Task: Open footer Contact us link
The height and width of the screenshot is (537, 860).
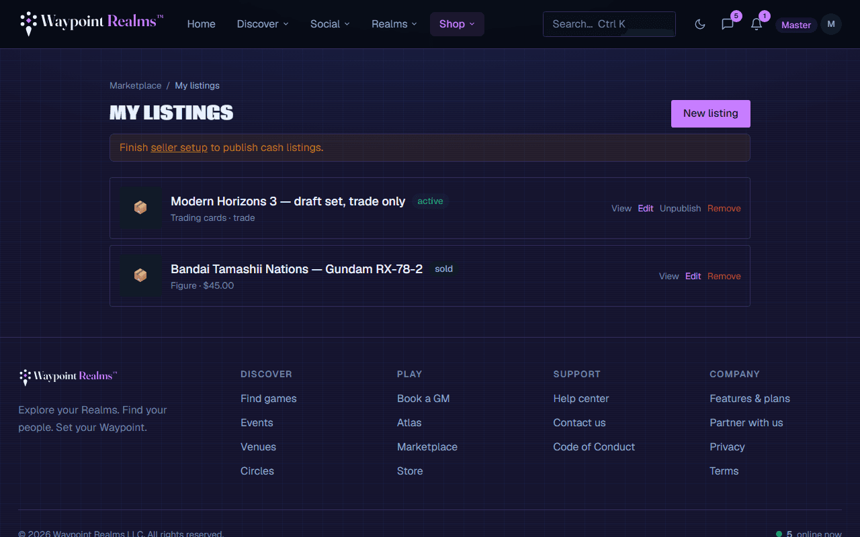Action: point(580,423)
